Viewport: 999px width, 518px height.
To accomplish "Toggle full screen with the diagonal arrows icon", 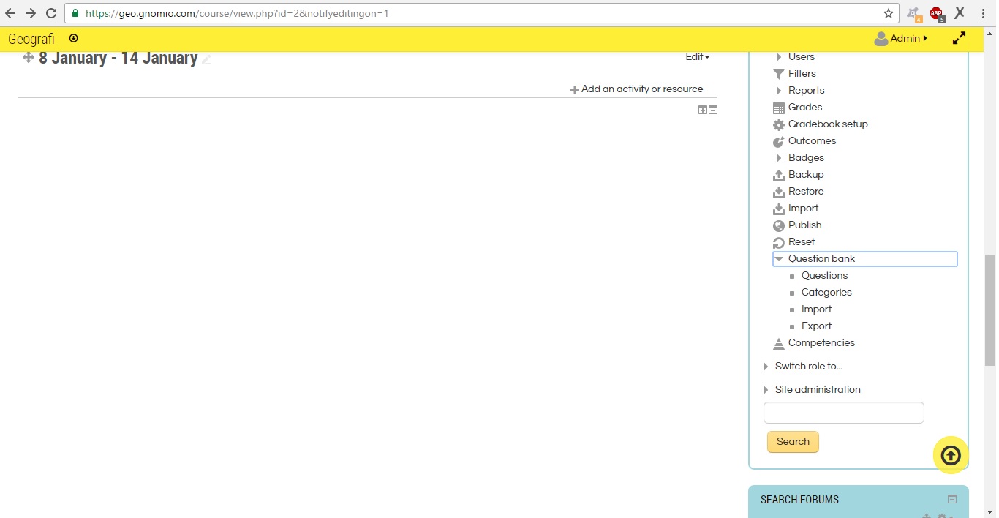I will click(x=959, y=38).
